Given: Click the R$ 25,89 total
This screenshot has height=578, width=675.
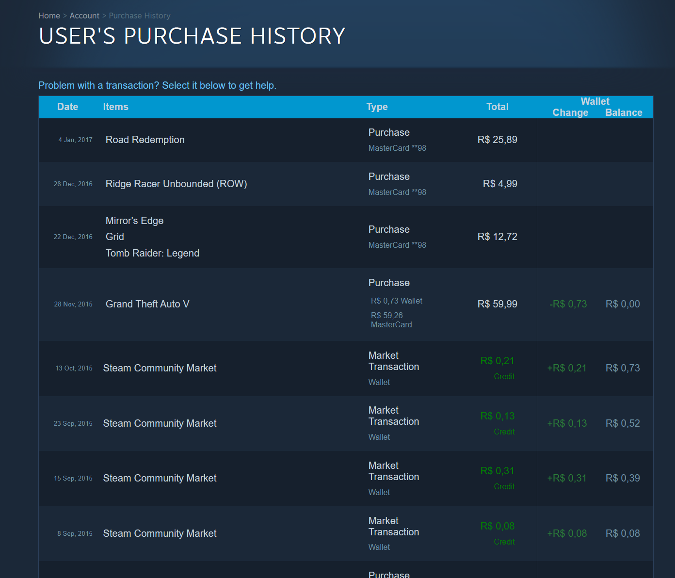Looking at the screenshot, I should pyautogui.click(x=497, y=140).
